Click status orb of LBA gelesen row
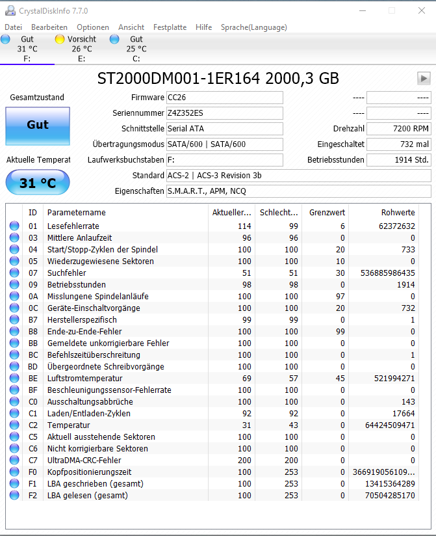This screenshot has width=436, height=536. pos(14,495)
